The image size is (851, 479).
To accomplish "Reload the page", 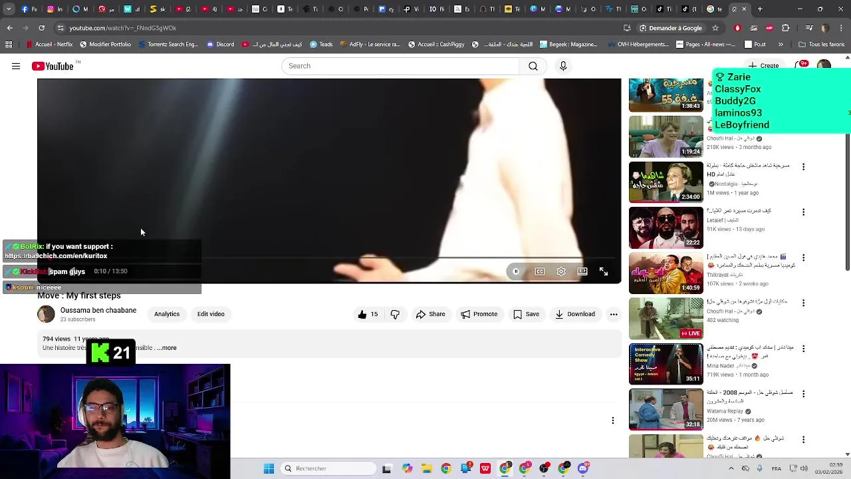I will (x=41, y=28).
